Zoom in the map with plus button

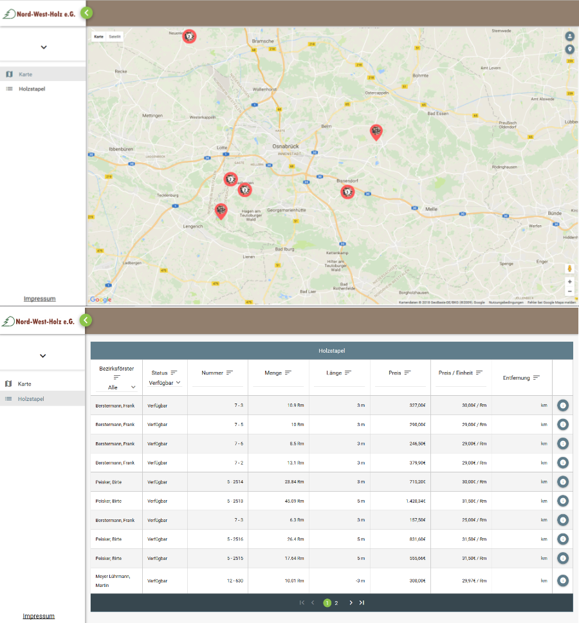tap(569, 282)
